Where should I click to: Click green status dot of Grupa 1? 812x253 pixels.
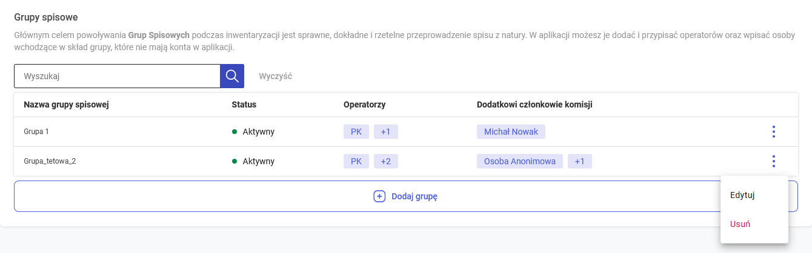pos(235,132)
